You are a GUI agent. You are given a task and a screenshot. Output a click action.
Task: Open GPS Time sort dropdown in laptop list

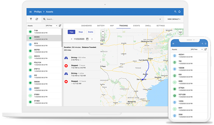52,25
